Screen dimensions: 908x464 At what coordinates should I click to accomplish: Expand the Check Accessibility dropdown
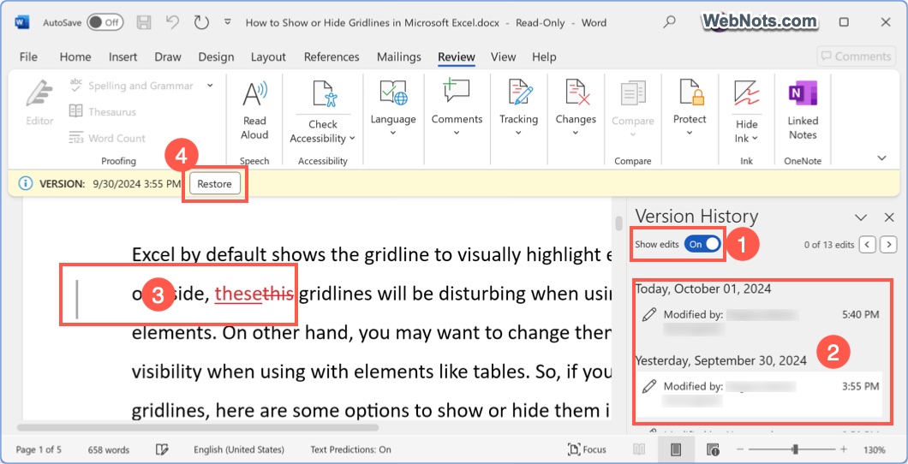click(351, 139)
